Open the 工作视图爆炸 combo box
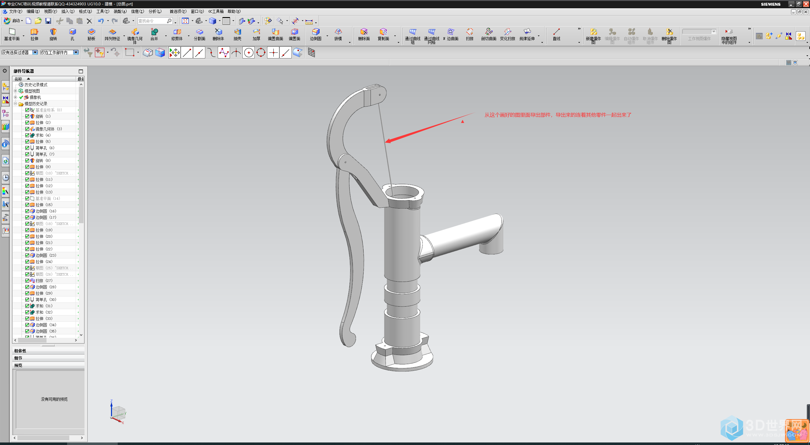The height and width of the screenshot is (445, 810). click(699, 32)
